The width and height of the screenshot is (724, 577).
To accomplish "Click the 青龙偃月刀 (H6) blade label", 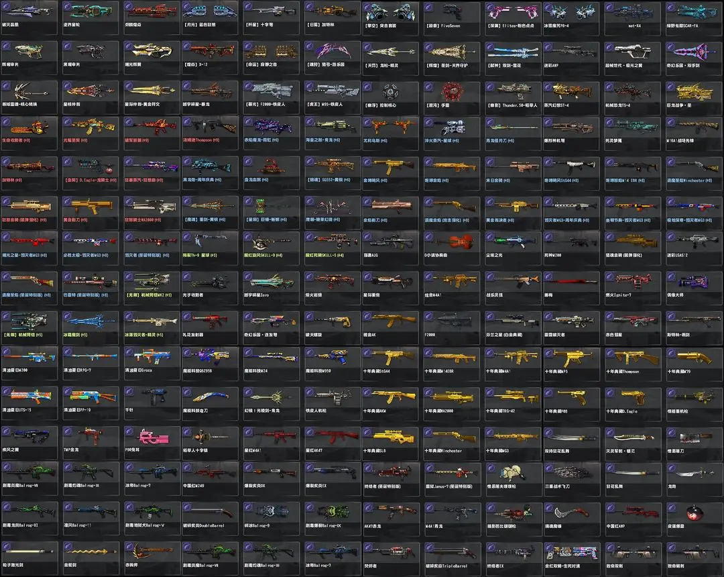I will (x=499, y=140).
